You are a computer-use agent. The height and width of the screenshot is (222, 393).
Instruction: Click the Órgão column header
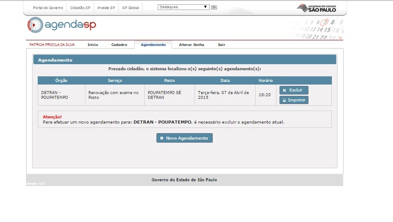[x=61, y=81]
